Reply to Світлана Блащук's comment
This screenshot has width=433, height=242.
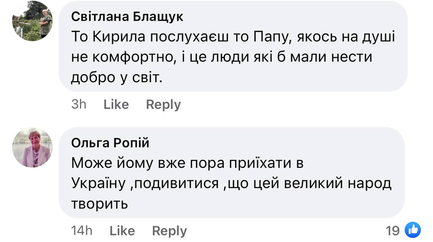point(163,105)
